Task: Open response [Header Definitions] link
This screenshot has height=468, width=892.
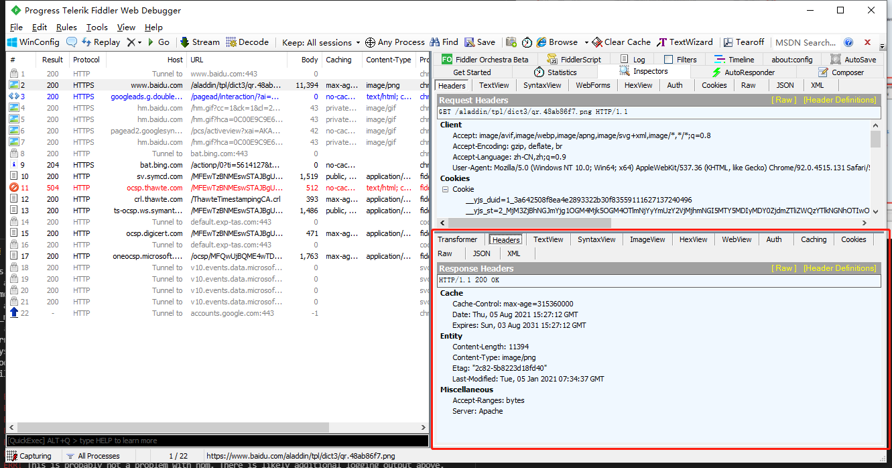Action: click(840, 268)
